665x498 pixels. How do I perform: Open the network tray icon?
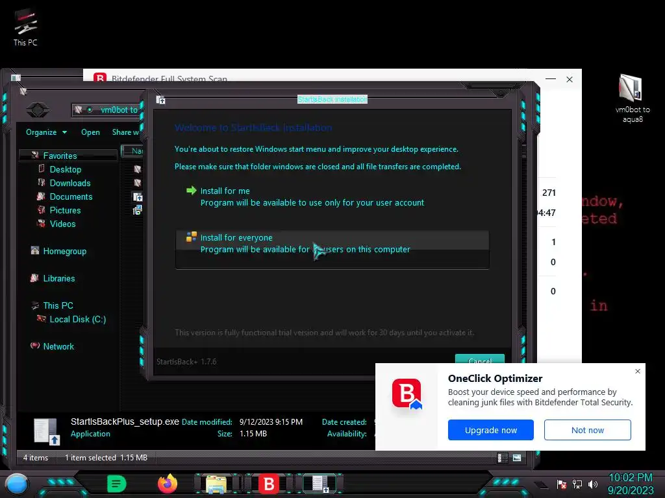pos(577,484)
